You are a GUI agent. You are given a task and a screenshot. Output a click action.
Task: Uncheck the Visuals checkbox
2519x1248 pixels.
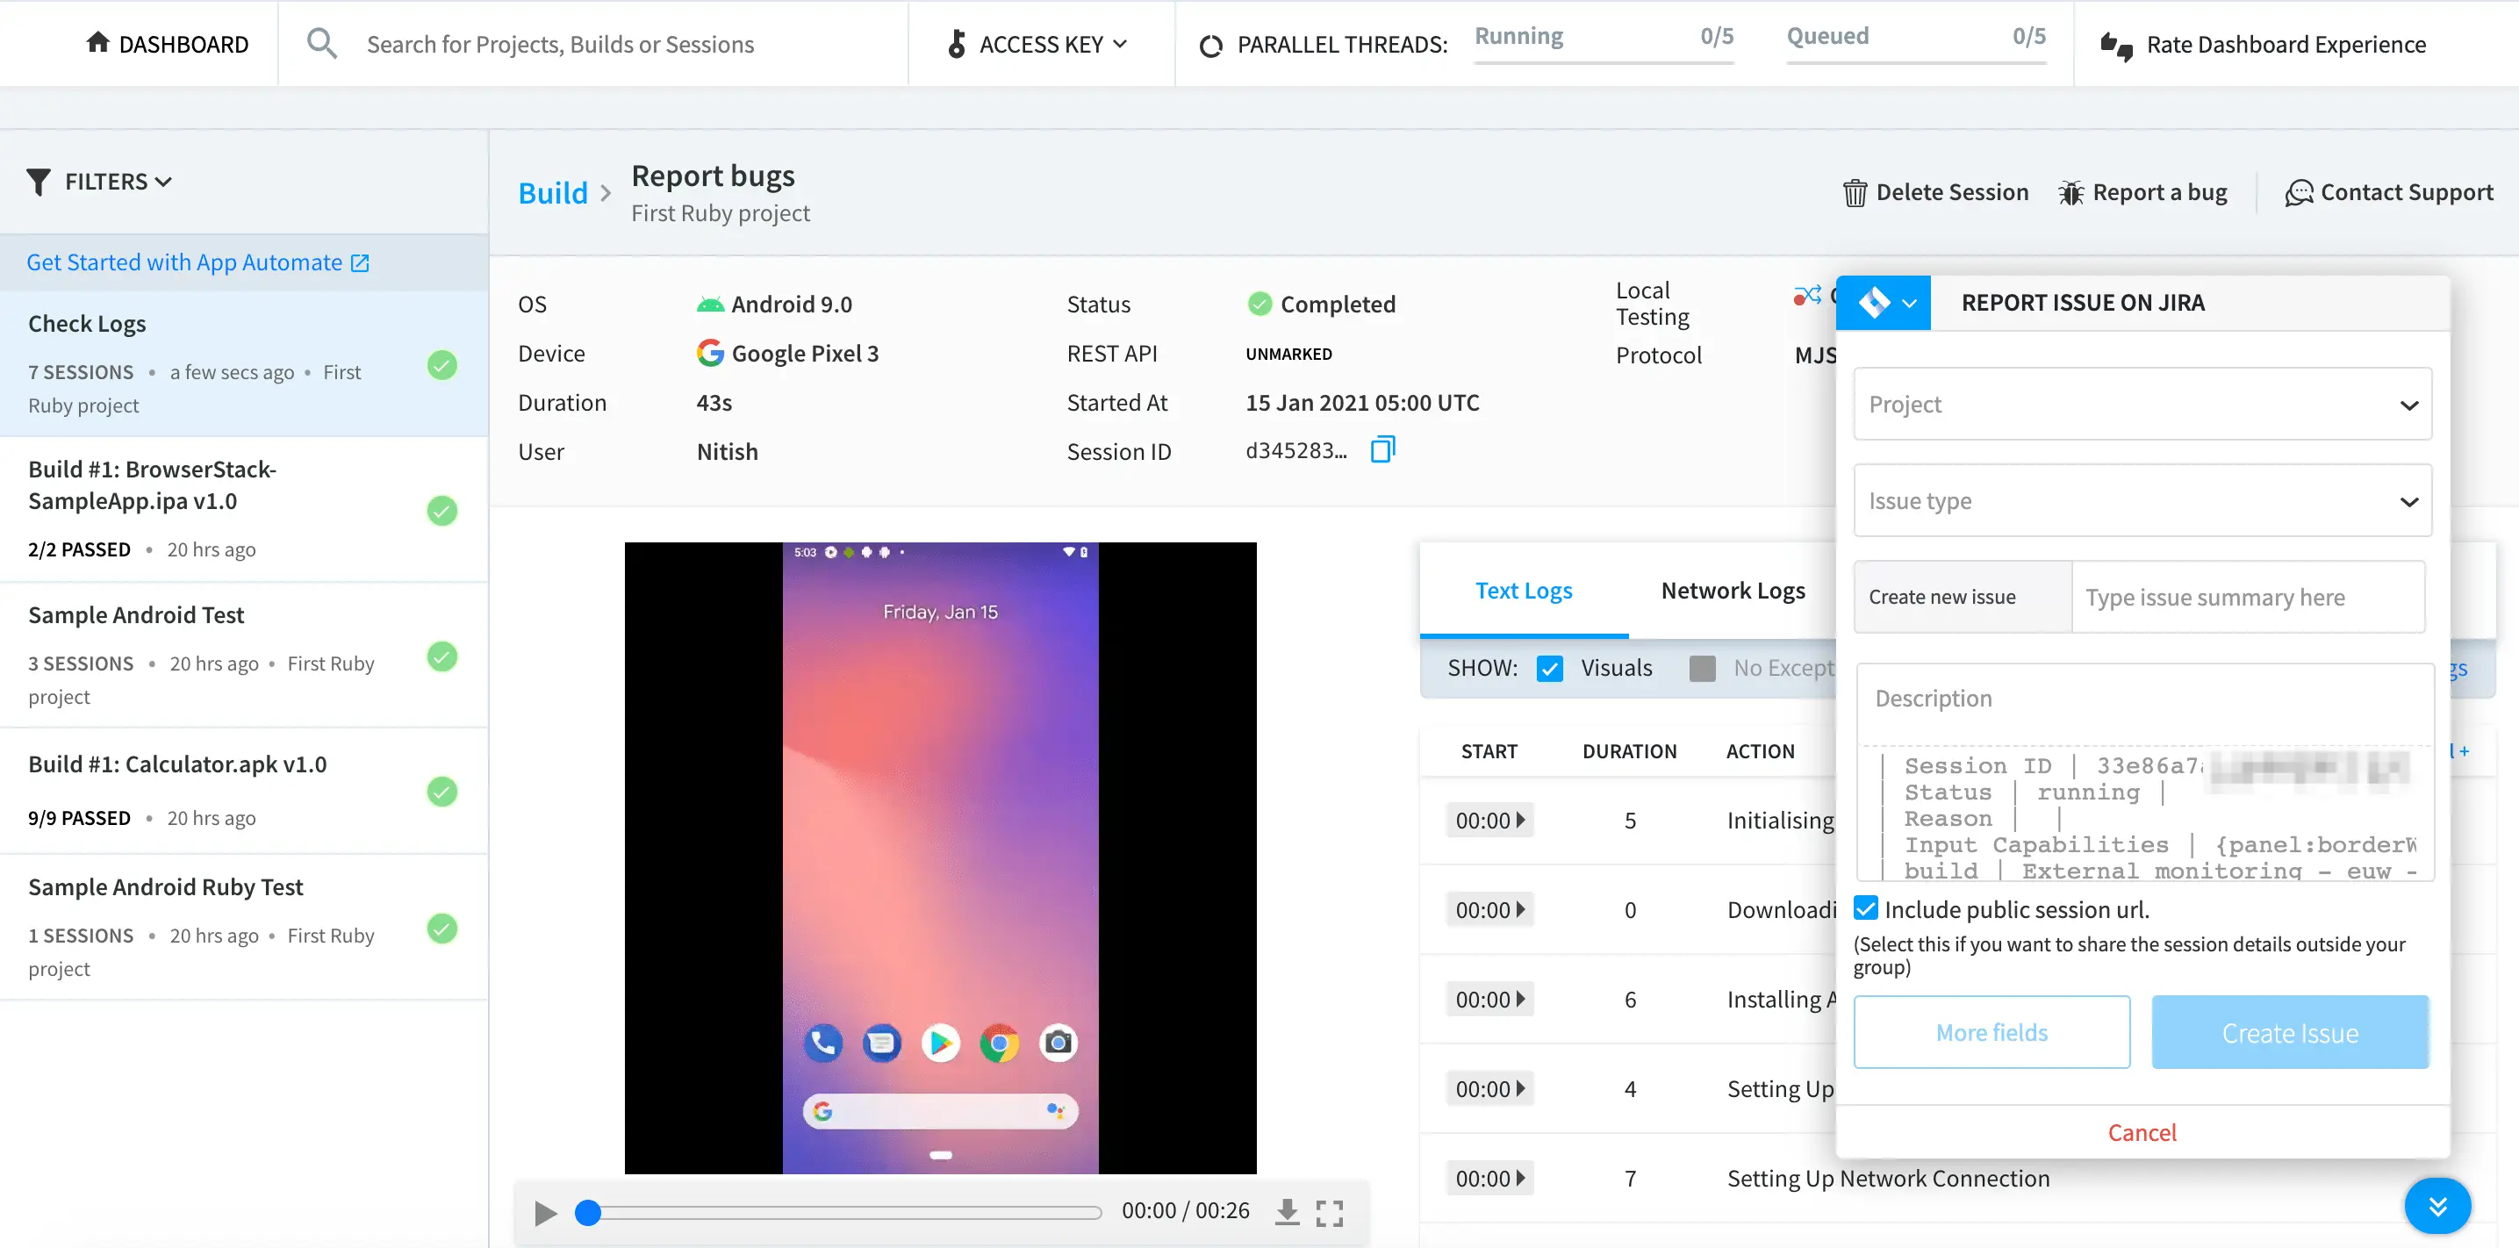(1549, 668)
